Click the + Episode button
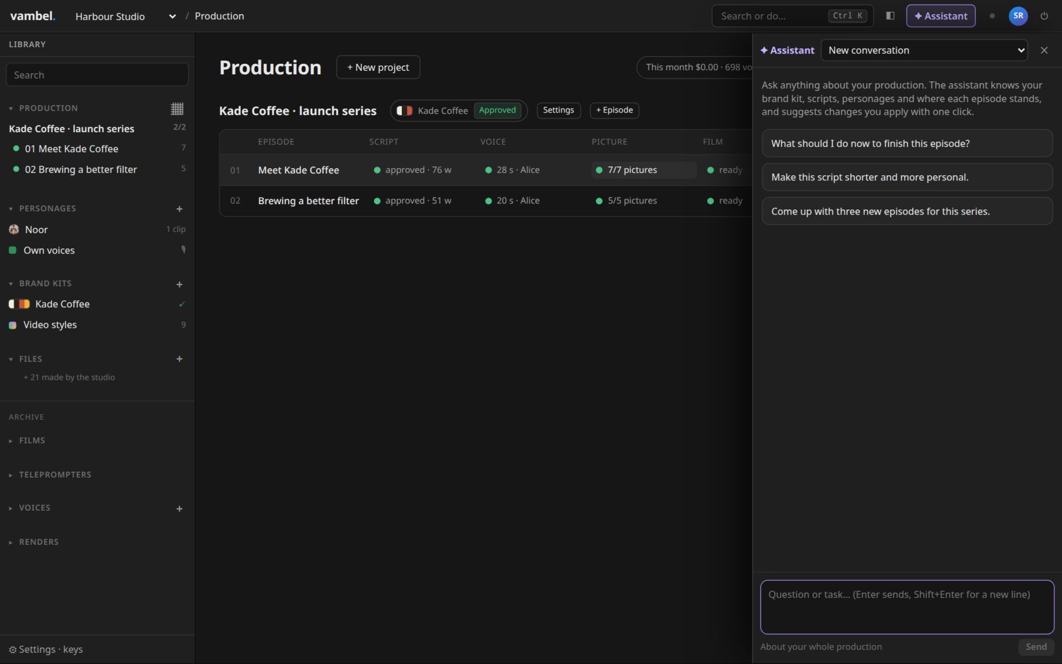 pyautogui.click(x=614, y=110)
